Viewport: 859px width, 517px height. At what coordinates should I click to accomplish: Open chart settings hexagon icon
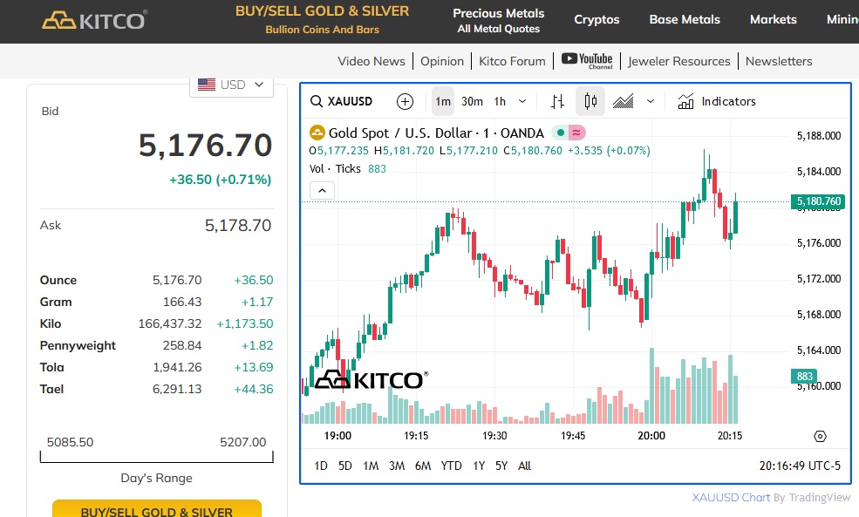819,436
